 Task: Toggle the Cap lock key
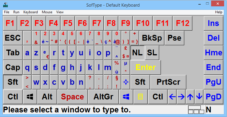[x=13, y=67]
